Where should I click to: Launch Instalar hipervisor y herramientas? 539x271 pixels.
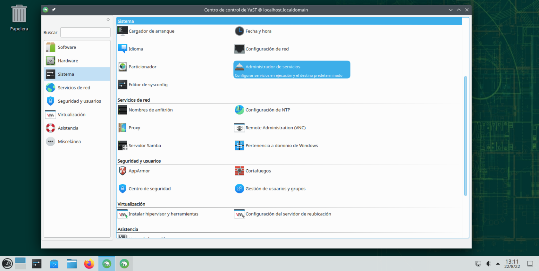tap(163, 214)
